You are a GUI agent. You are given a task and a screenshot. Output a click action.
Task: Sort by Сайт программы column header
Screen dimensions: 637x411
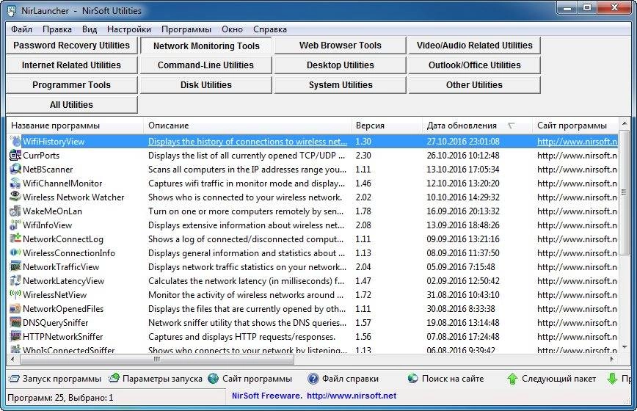point(575,126)
